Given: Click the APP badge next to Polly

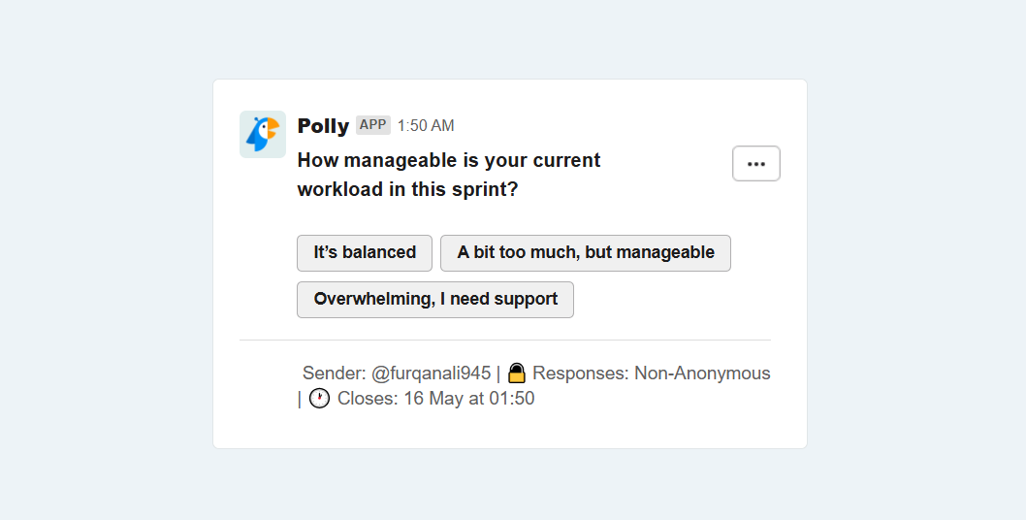Looking at the screenshot, I should (373, 125).
